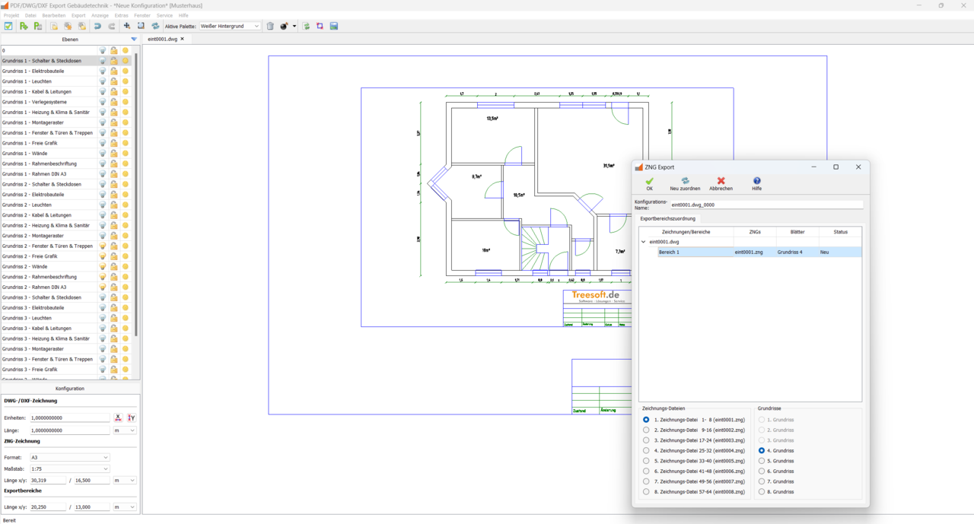
Task: Toggle visibility of Grundriss 1 - Leuchten layer
Action: (x=102, y=81)
